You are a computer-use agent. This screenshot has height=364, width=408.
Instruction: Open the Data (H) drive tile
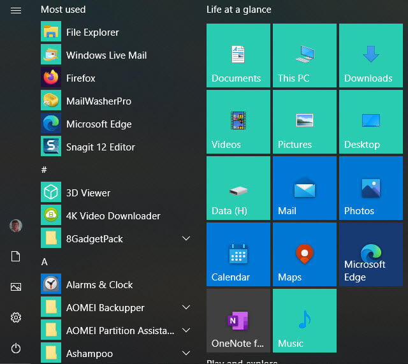(x=238, y=188)
